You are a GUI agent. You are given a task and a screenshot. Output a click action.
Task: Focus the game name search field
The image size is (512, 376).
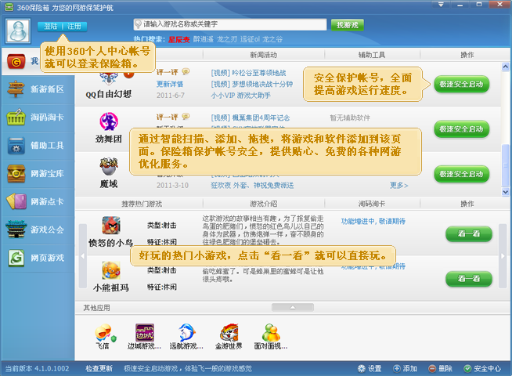230,24
